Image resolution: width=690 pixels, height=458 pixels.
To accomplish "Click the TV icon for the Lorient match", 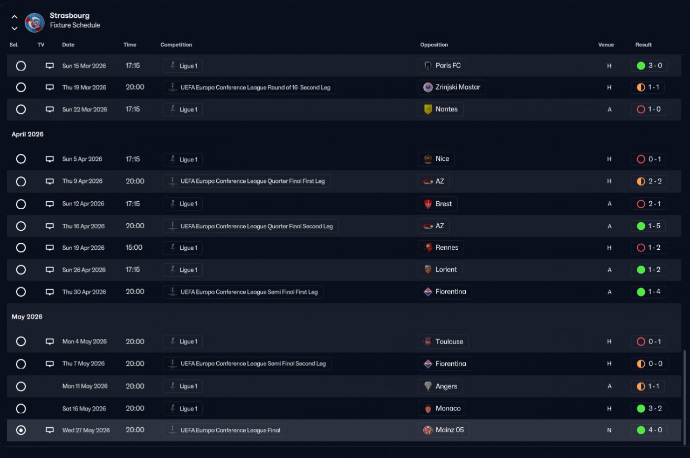I will click(50, 270).
